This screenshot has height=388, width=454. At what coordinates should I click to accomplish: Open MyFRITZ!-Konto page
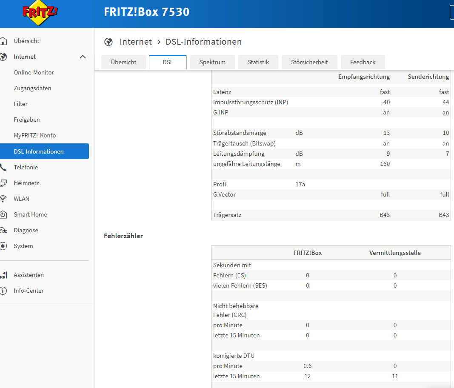pyautogui.click(x=35, y=136)
